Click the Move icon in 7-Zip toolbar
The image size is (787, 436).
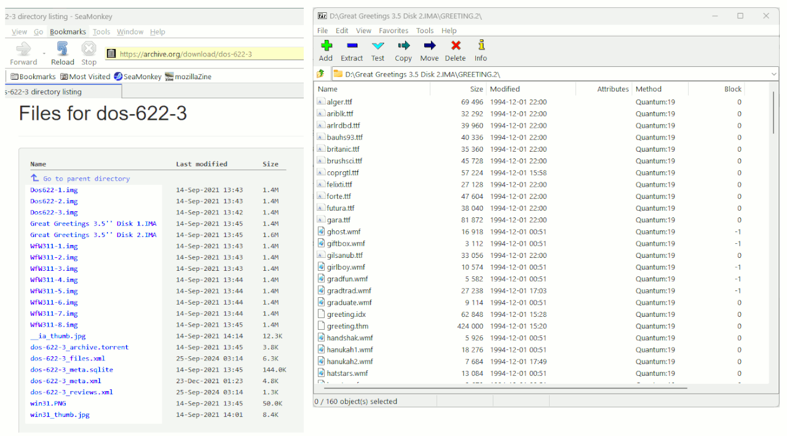pyautogui.click(x=429, y=45)
